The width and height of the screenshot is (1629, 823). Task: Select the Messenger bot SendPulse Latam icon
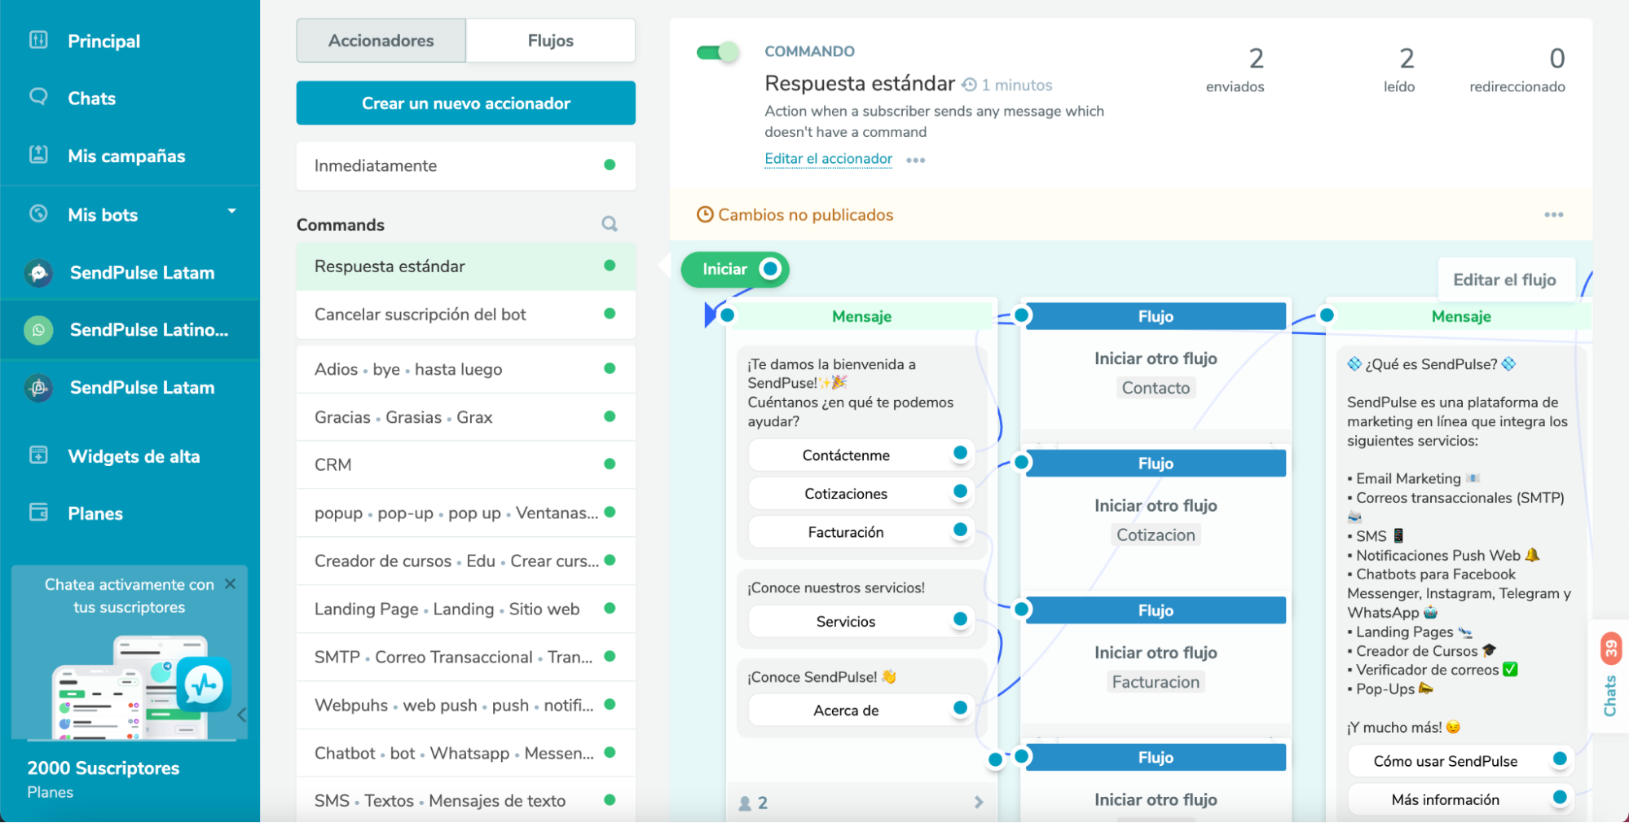tap(38, 273)
